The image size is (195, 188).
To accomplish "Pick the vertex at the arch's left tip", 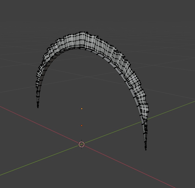I will tap(38, 108).
